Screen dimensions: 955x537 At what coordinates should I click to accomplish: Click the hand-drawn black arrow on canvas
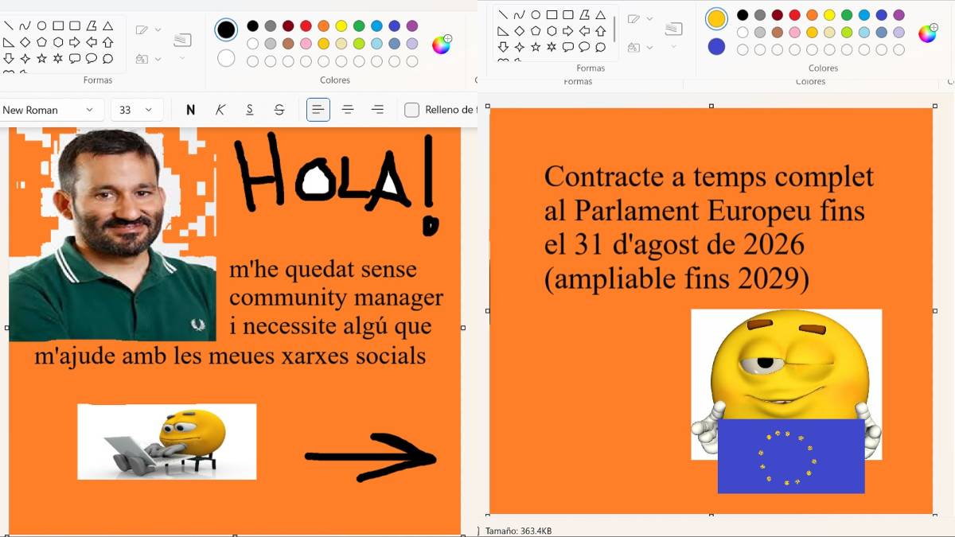point(371,457)
